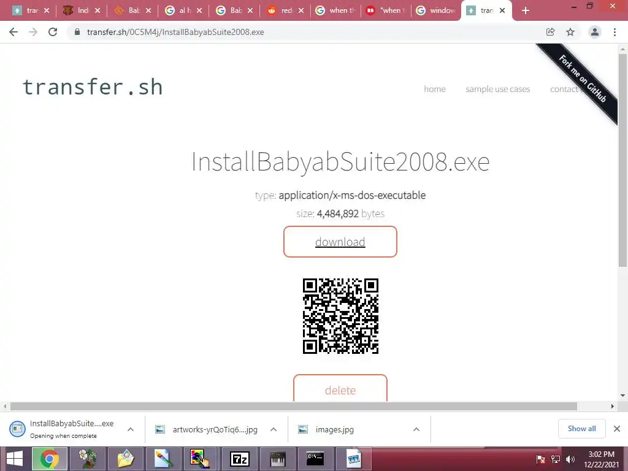Close the 'al h' Google tab
The height and width of the screenshot is (471, 628).
[199, 11]
